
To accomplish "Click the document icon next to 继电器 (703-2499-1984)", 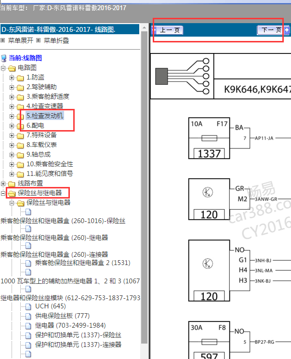I will 28,326.
